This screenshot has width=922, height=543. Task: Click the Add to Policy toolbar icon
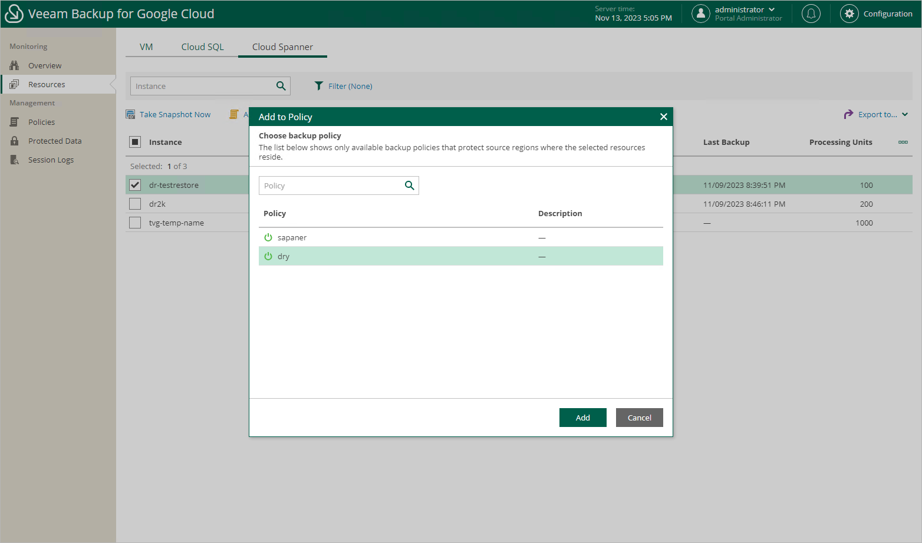pyautogui.click(x=234, y=114)
